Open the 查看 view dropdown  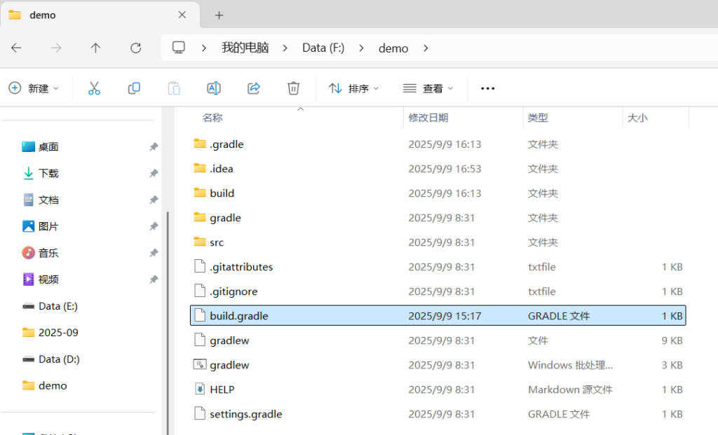click(428, 88)
